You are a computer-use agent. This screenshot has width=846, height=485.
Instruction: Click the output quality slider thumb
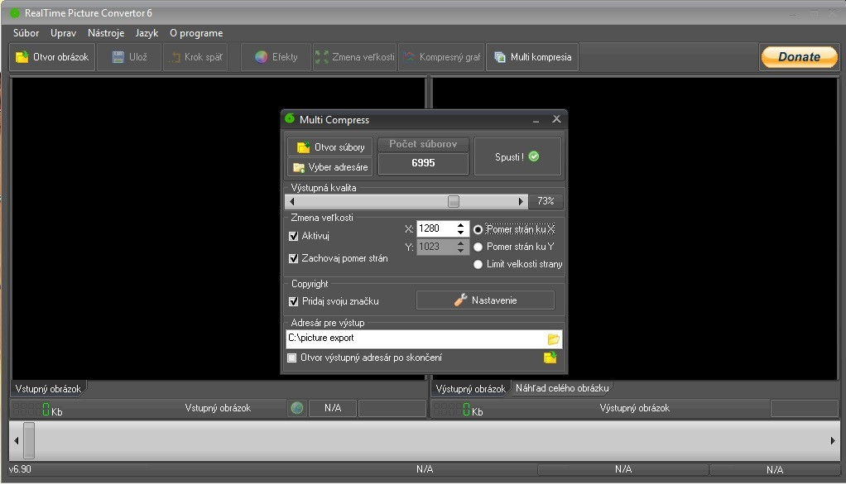[x=454, y=201]
